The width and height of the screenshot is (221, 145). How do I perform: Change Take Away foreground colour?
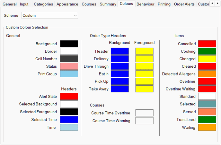click(145, 89)
